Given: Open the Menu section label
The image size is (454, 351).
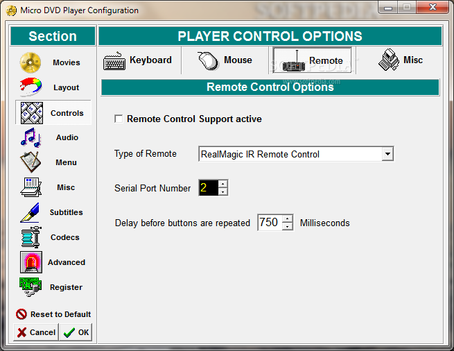Looking at the screenshot, I should click(66, 162).
